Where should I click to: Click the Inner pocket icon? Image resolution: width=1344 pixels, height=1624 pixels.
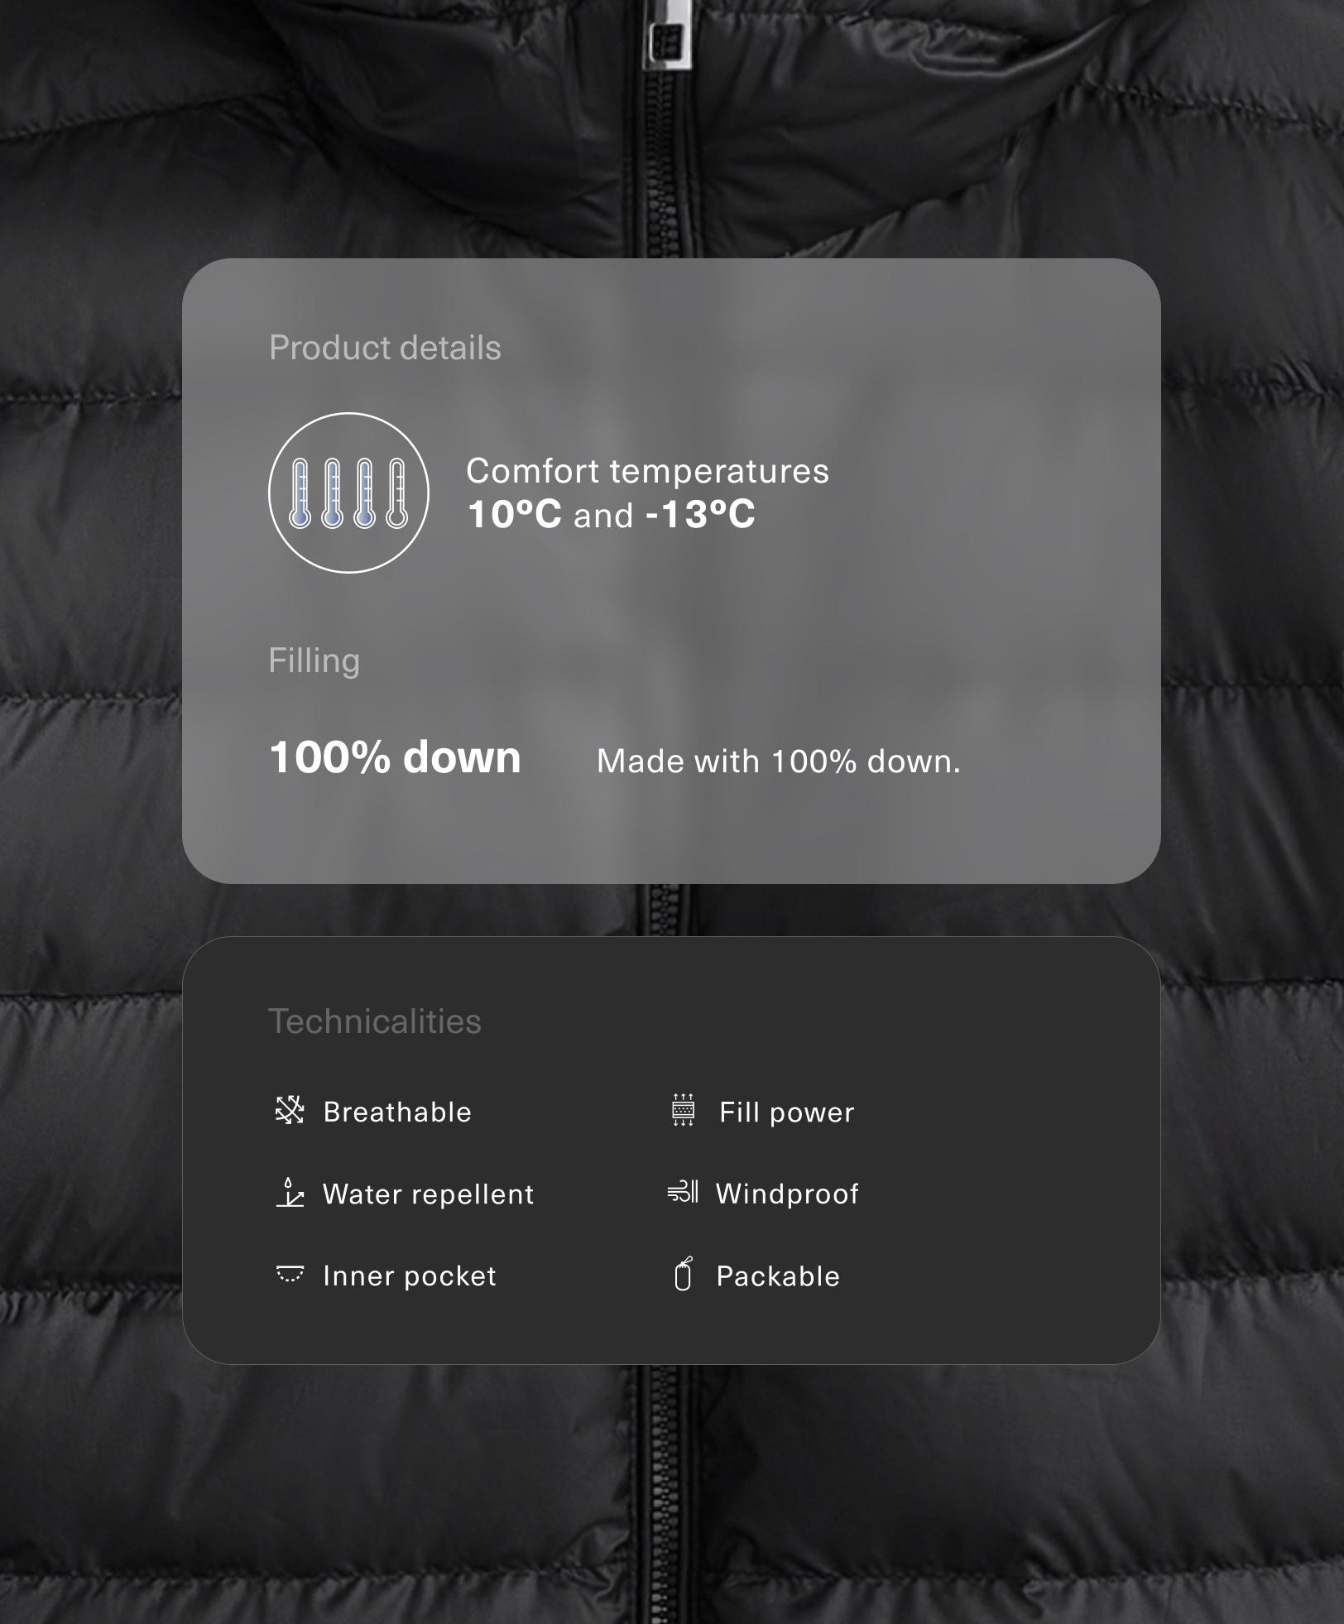(x=290, y=1274)
